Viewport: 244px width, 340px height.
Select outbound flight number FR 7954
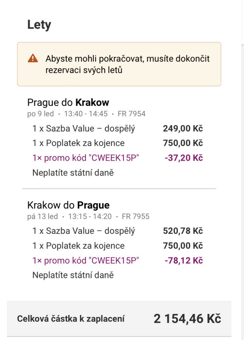pos(131,114)
